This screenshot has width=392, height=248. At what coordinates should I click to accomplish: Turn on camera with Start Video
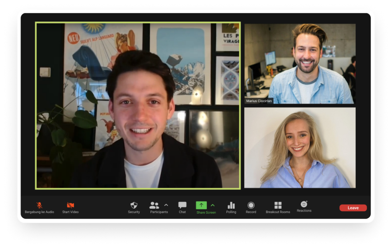pos(71,205)
